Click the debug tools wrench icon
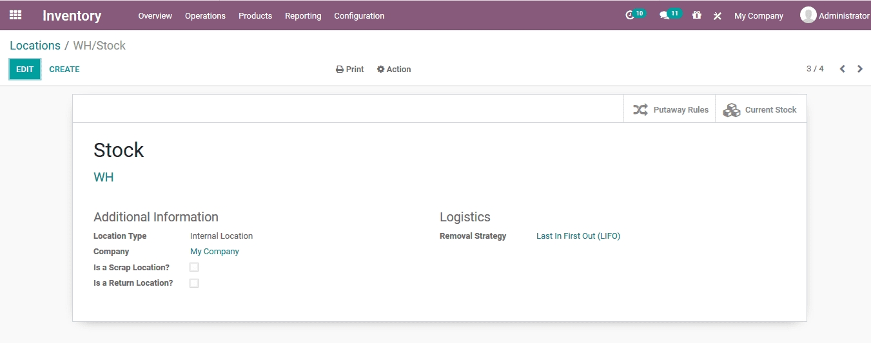Screen dimensions: 871x343 point(718,16)
